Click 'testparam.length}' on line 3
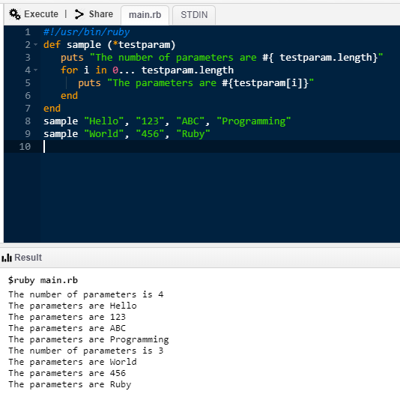Viewport: 400px width, 397px height. [329, 58]
